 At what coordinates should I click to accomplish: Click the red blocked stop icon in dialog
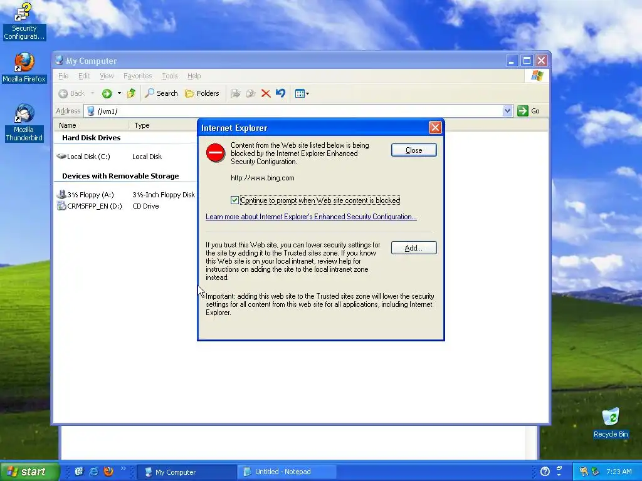point(216,153)
